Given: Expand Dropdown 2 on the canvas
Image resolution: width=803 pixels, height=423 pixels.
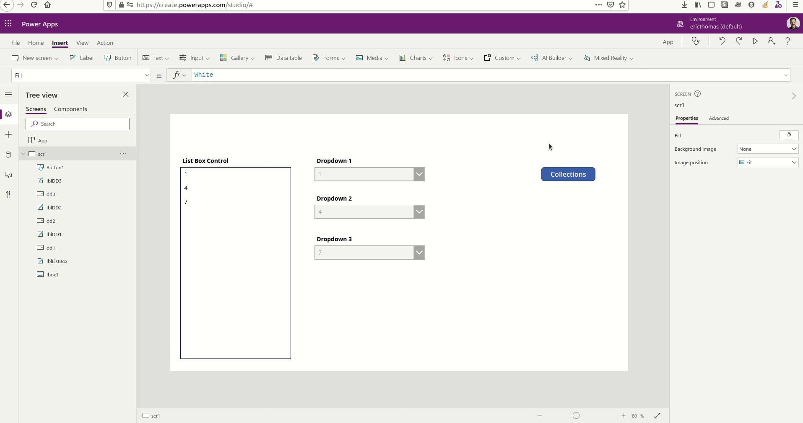Looking at the screenshot, I should coord(418,211).
